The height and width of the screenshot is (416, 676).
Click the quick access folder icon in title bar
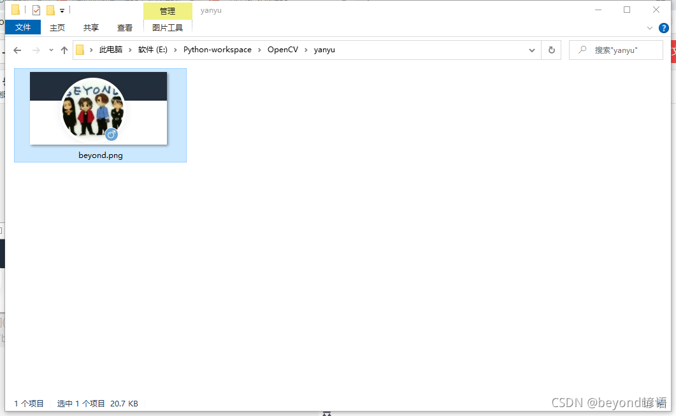pyautogui.click(x=16, y=10)
